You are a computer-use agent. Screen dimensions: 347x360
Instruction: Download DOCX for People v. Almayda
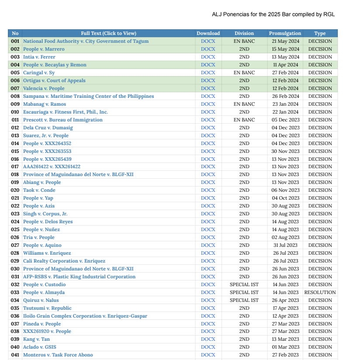click(x=208, y=293)
